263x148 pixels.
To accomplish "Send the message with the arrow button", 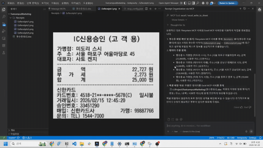I will [x=251, y=131].
